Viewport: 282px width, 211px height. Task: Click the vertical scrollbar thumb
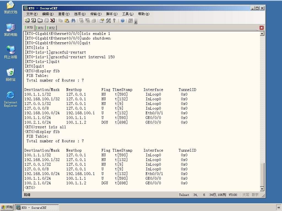[x=262, y=175]
